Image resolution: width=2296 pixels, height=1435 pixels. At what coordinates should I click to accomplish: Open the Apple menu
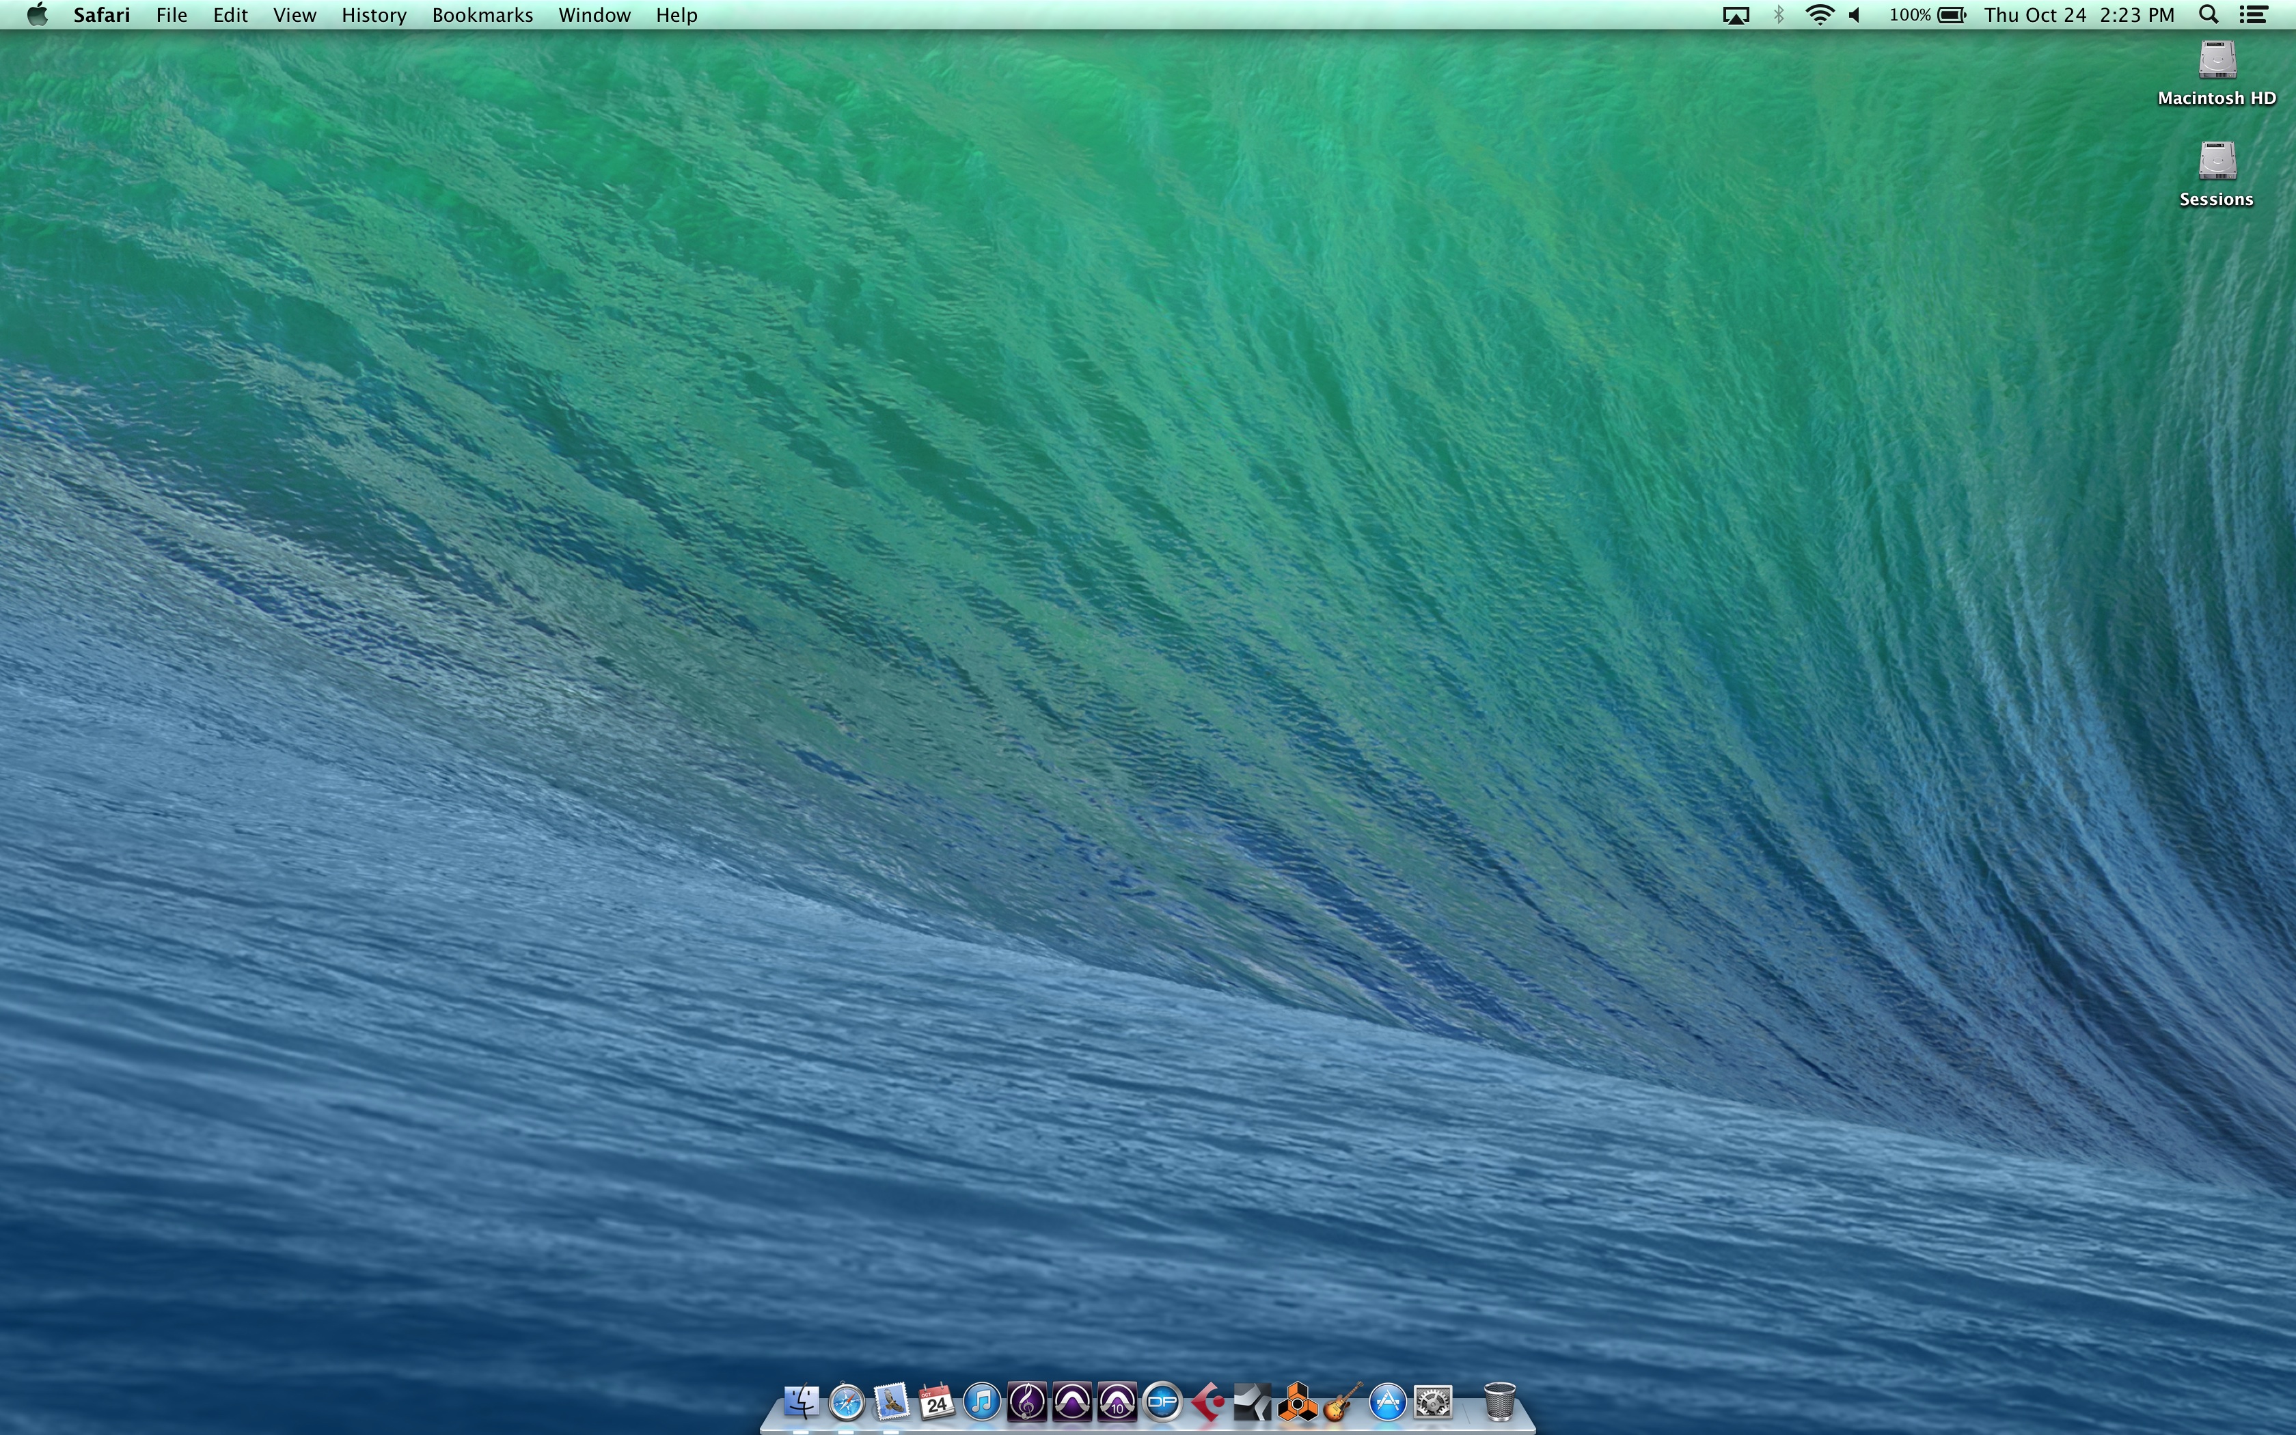pyautogui.click(x=37, y=15)
